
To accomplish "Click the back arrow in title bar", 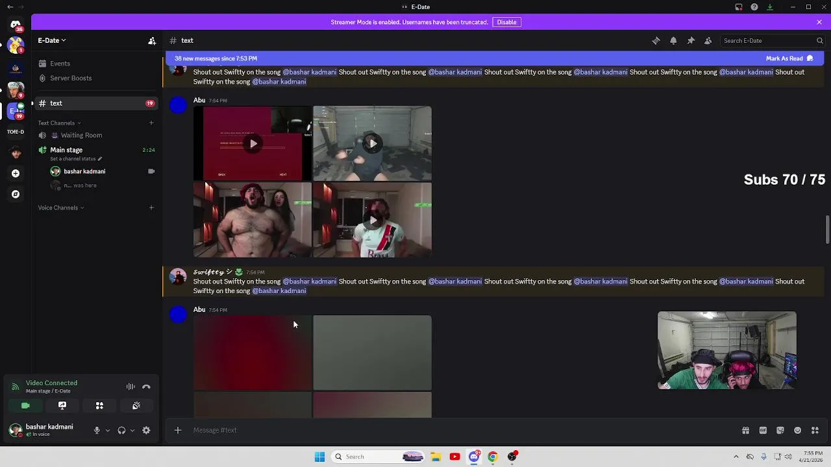I will coord(10,7).
